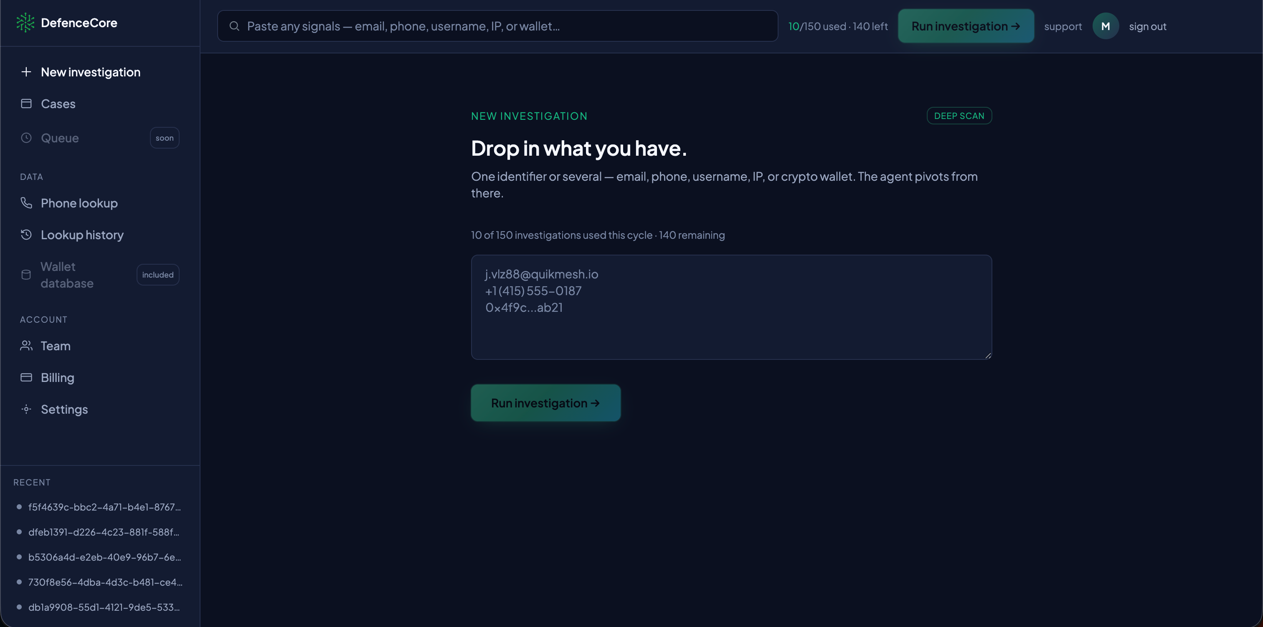The width and height of the screenshot is (1263, 627).
Task: Open the support link
Action: (x=1063, y=26)
